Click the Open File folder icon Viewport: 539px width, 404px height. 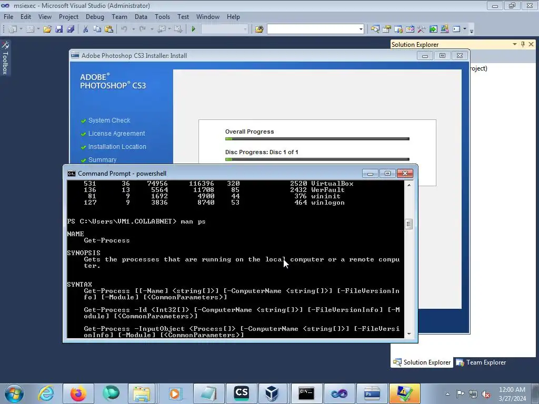click(x=47, y=29)
